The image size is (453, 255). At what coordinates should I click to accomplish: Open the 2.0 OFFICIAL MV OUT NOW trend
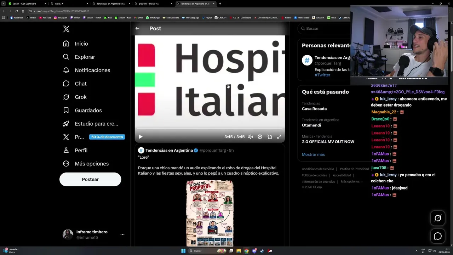(x=328, y=142)
